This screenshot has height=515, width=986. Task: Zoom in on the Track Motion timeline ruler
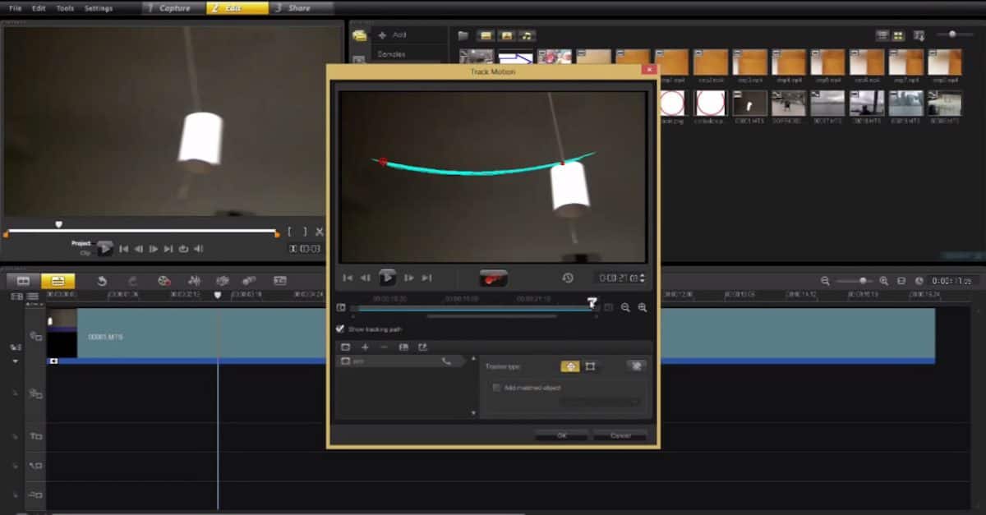[x=642, y=307]
